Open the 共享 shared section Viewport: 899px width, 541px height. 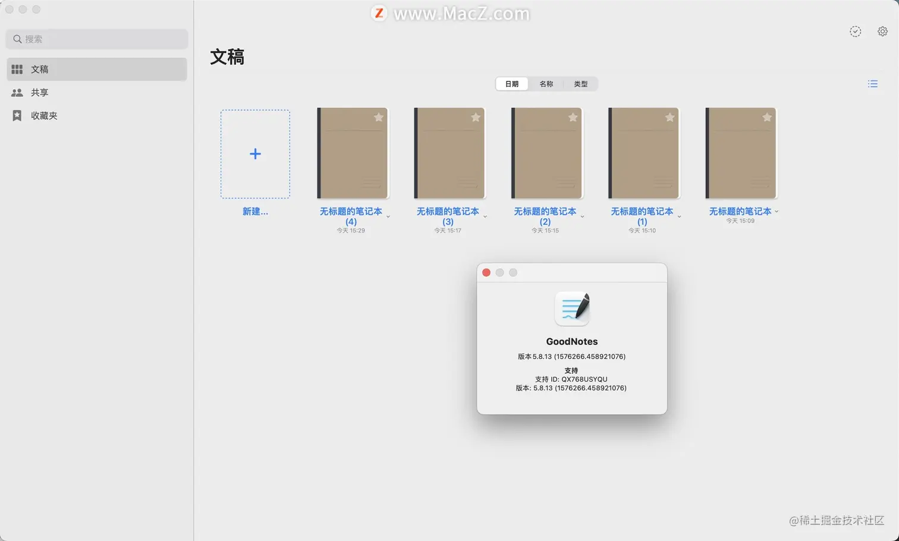97,92
